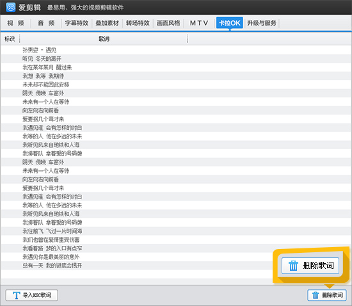Click the T icon on 导入KSC歌词
This screenshot has width=352, height=306.
[16, 295]
